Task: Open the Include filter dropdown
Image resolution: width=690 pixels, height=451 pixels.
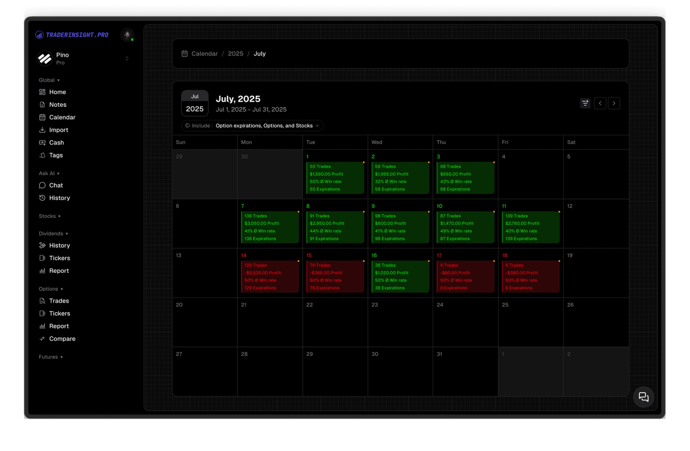Action: [253, 125]
